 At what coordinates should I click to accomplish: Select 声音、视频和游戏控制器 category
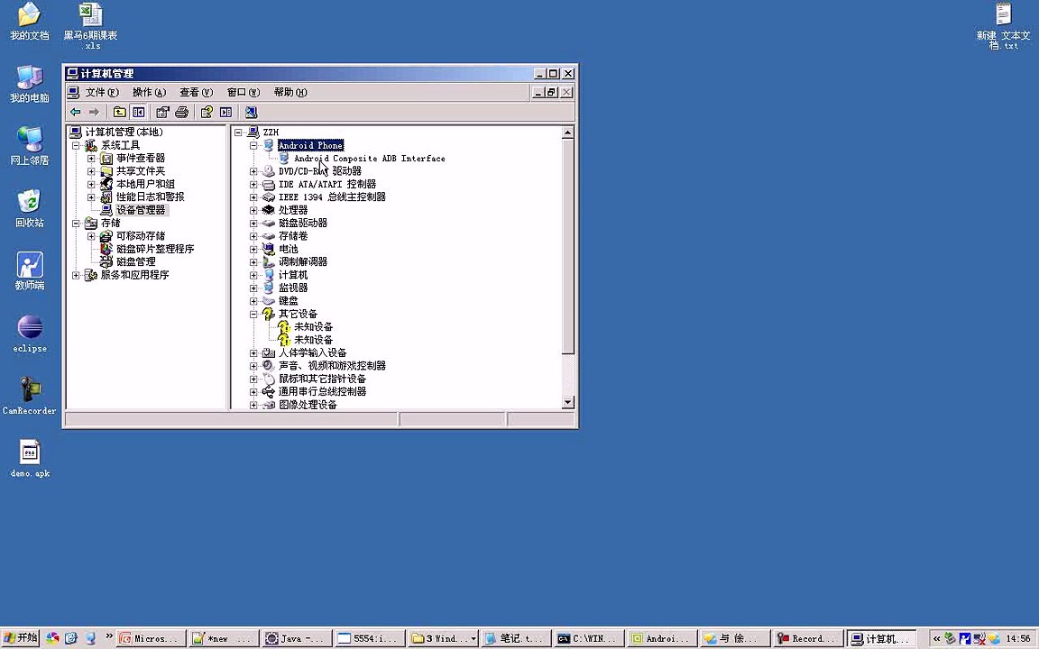coord(332,366)
